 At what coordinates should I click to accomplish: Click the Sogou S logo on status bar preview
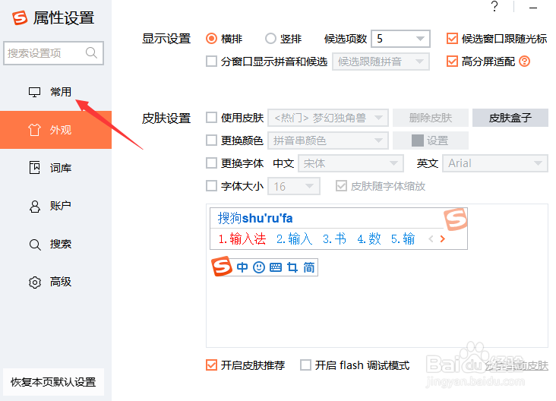click(222, 267)
